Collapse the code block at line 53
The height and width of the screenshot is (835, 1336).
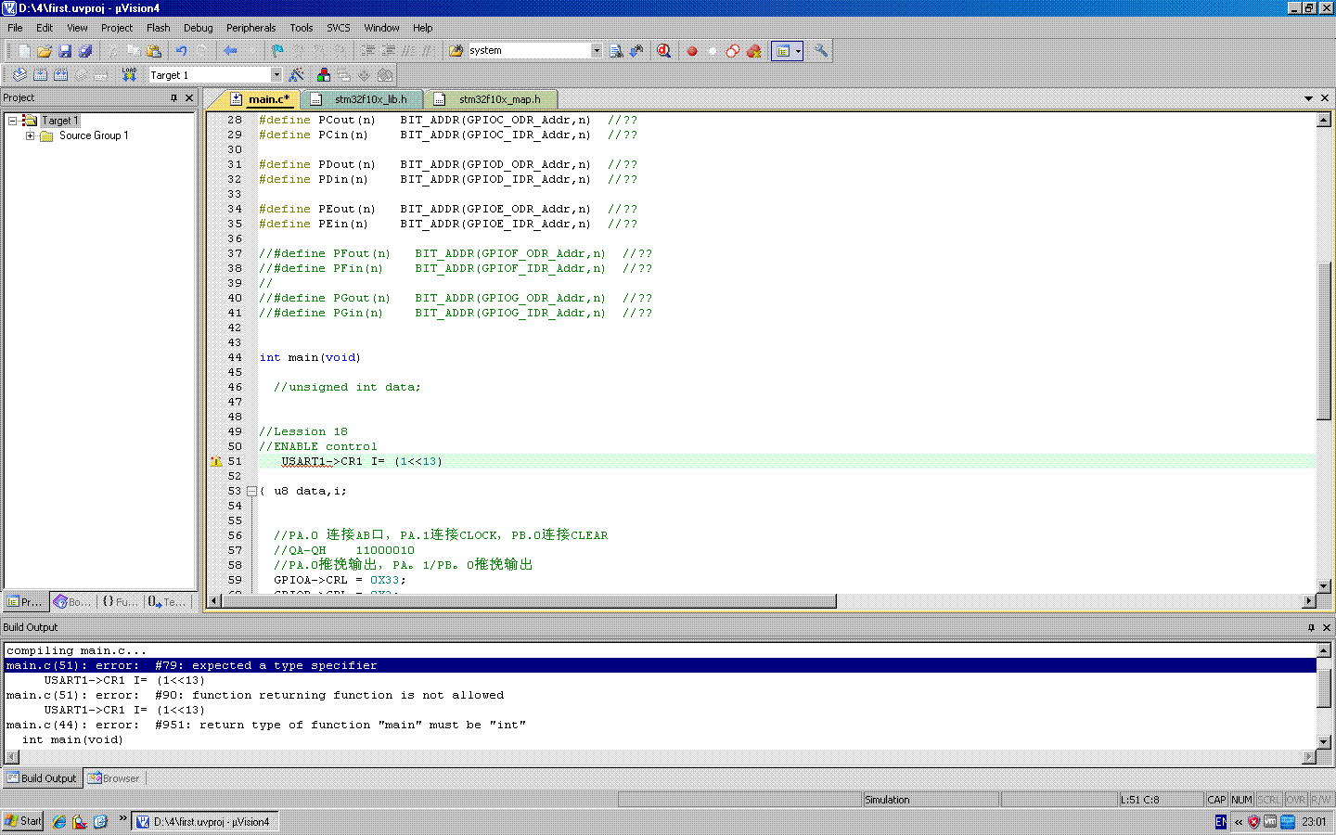click(251, 491)
